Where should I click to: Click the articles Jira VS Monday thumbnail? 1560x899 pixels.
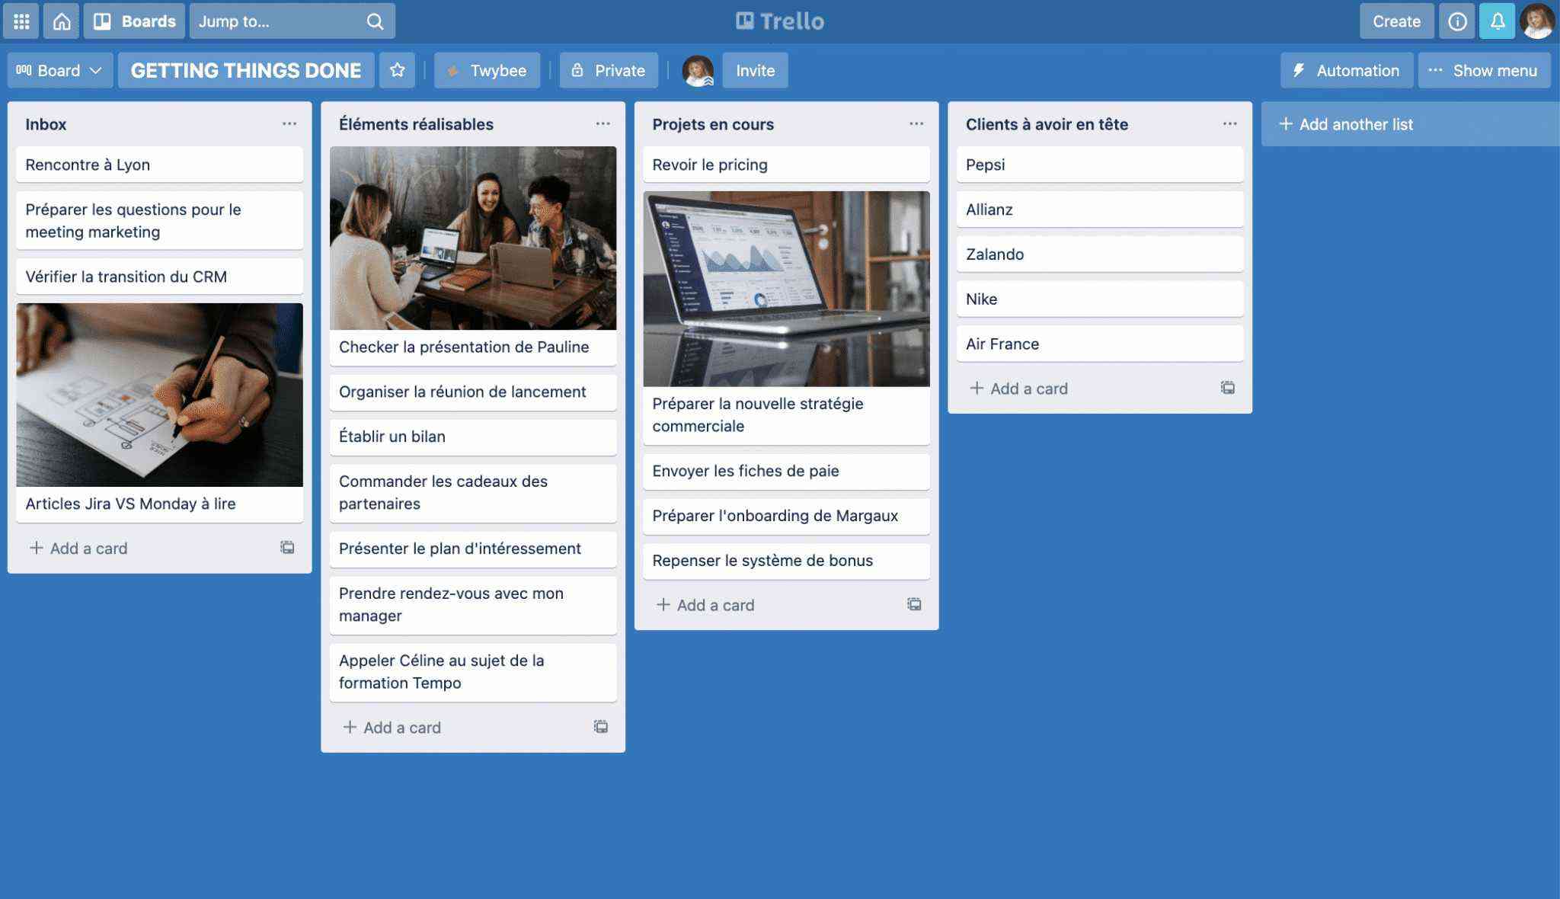coord(160,395)
